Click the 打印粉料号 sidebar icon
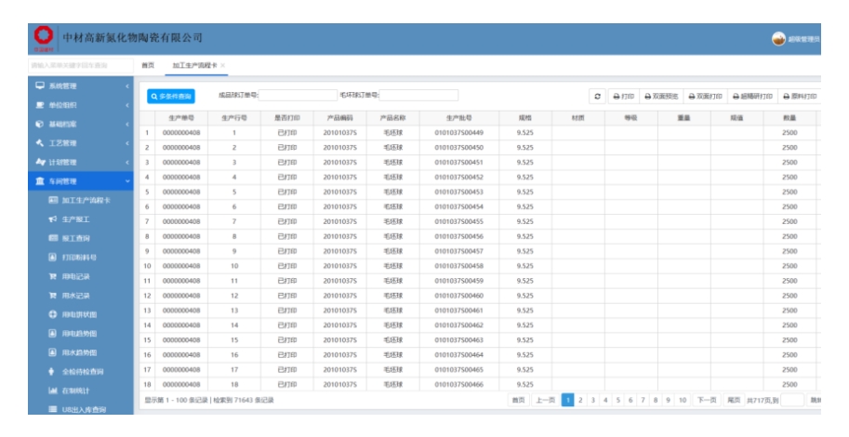The image size is (849, 437). pos(52,258)
